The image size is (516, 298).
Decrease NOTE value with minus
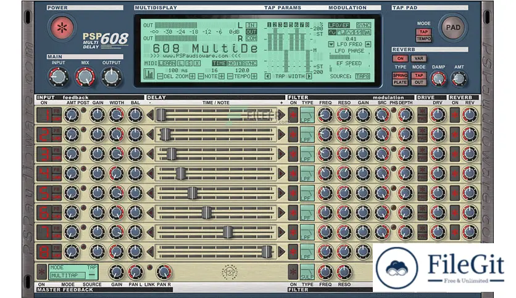click(201, 76)
